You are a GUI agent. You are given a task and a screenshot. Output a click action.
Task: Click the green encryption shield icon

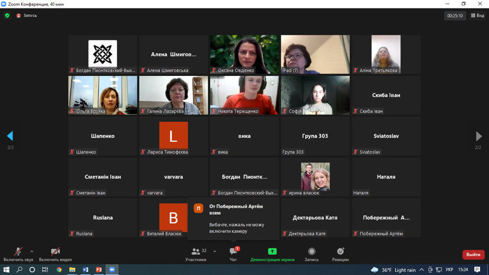click(7, 16)
